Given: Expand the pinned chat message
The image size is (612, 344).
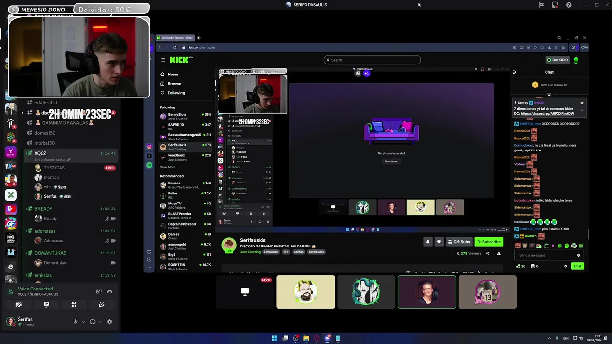Looking at the screenshot, I should [x=582, y=110].
